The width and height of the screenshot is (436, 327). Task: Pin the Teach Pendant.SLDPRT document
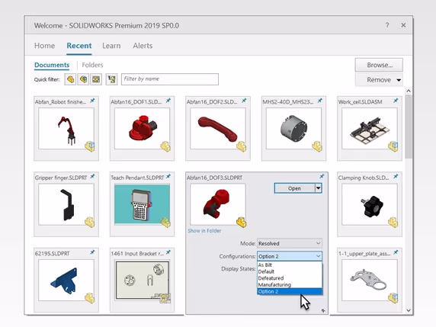pos(168,176)
